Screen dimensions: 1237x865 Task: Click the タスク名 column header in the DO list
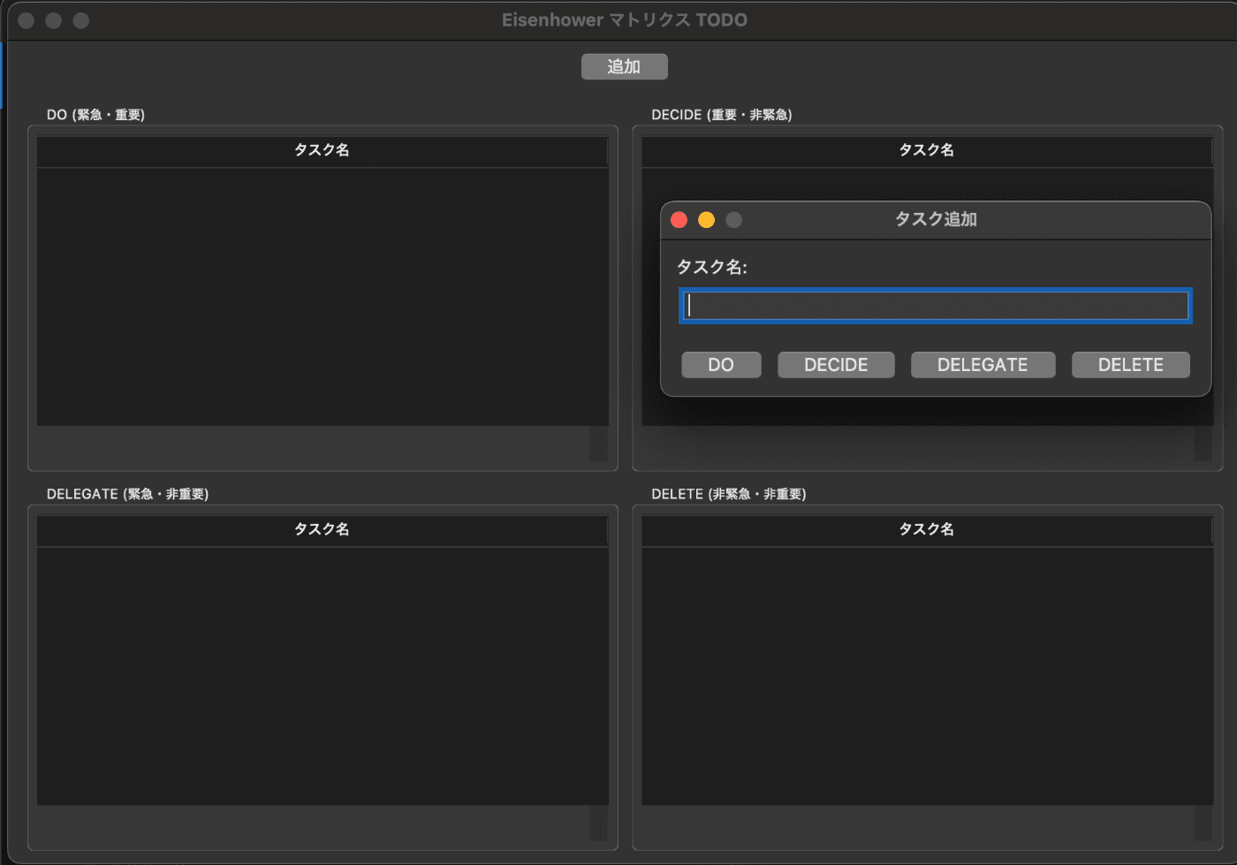[x=322, y=150]
